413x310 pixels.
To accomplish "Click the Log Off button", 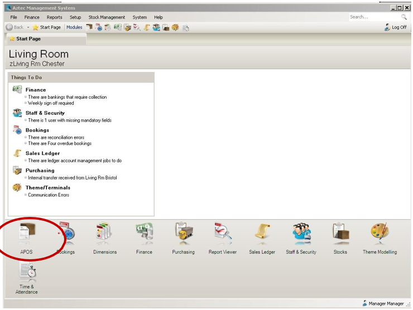I will coord(395,27).
